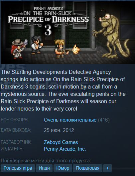Click the (416) review count
The image size is (135, 176).
(104, 120)
